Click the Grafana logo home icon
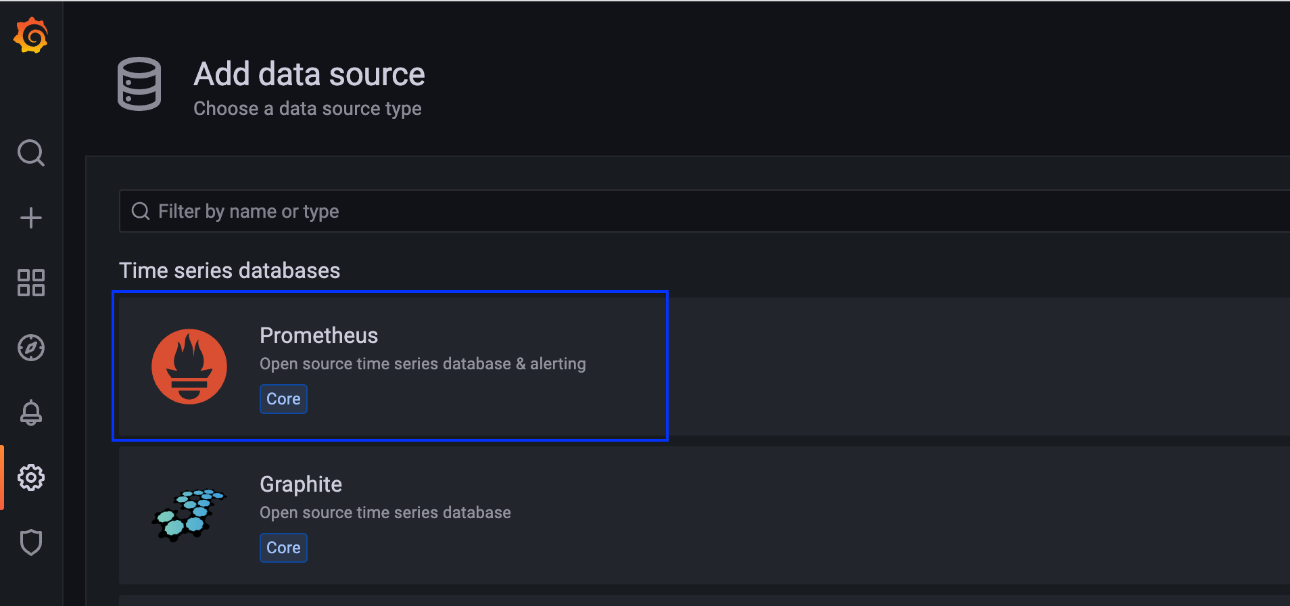Screen dimensions: 1290x606 coord(31,36)
